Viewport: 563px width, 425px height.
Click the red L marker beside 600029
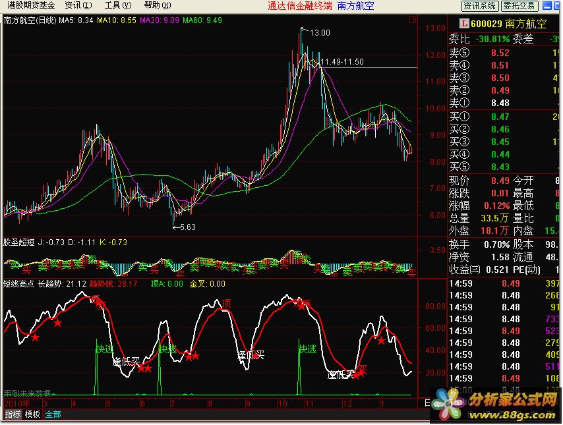pos(464,24)
